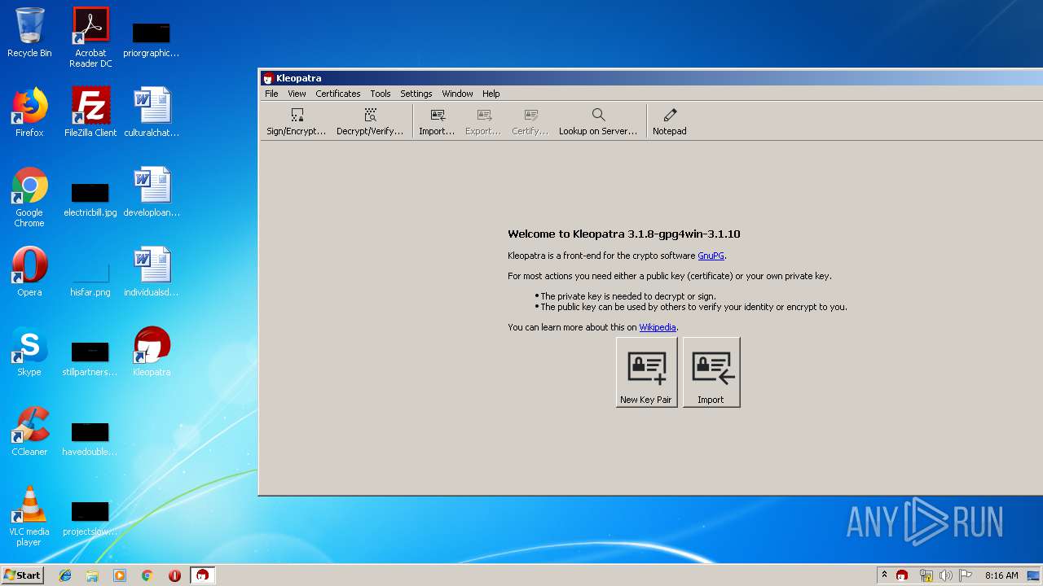The width and height of the screenshot is (1043, 586).
Task: Launch Opera from the taskbar
Action: point(174,575)
